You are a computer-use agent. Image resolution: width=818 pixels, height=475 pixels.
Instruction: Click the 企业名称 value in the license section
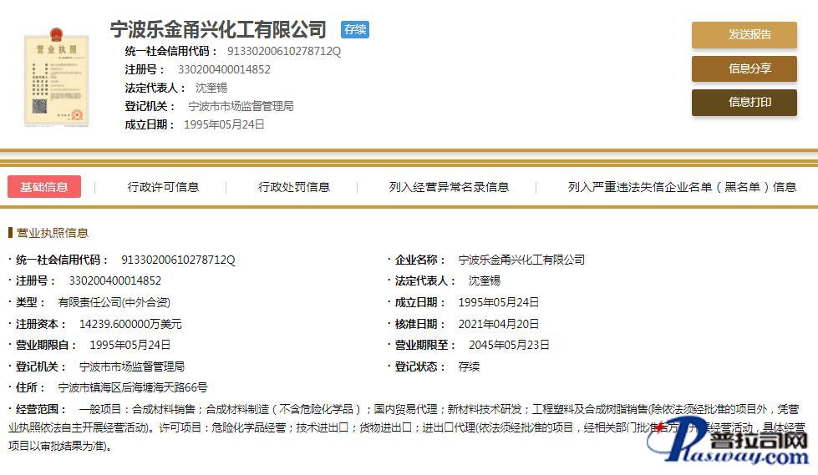pyautogui.click(x=521, y=260)
